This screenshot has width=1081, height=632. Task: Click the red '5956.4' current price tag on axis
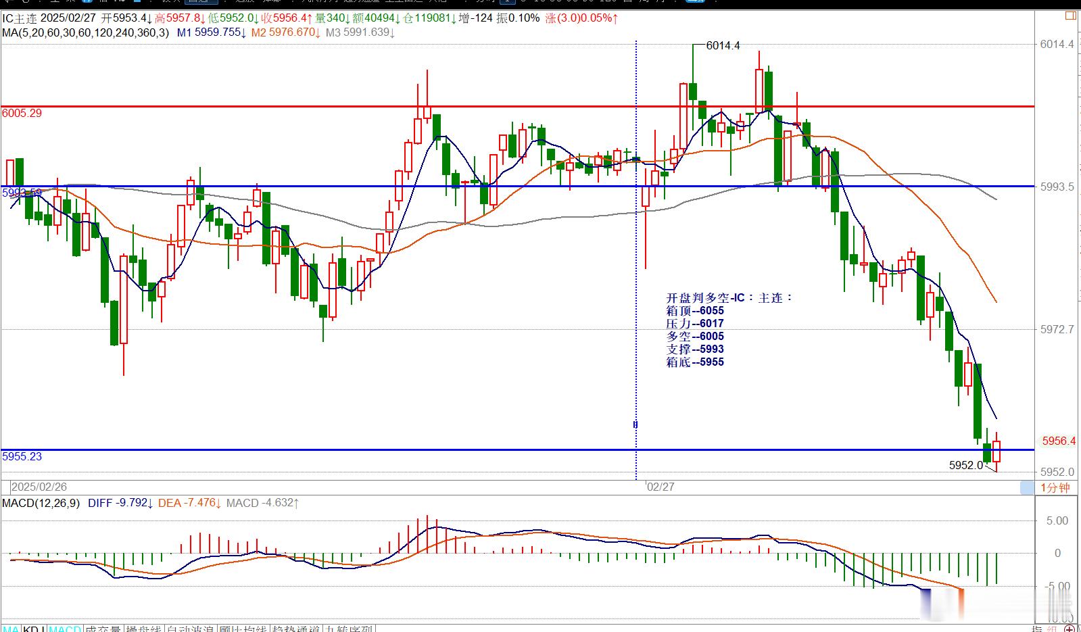coord(1058,441)
